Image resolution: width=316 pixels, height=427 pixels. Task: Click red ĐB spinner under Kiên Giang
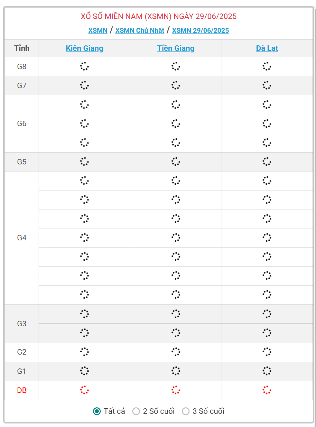pos(84,390)
